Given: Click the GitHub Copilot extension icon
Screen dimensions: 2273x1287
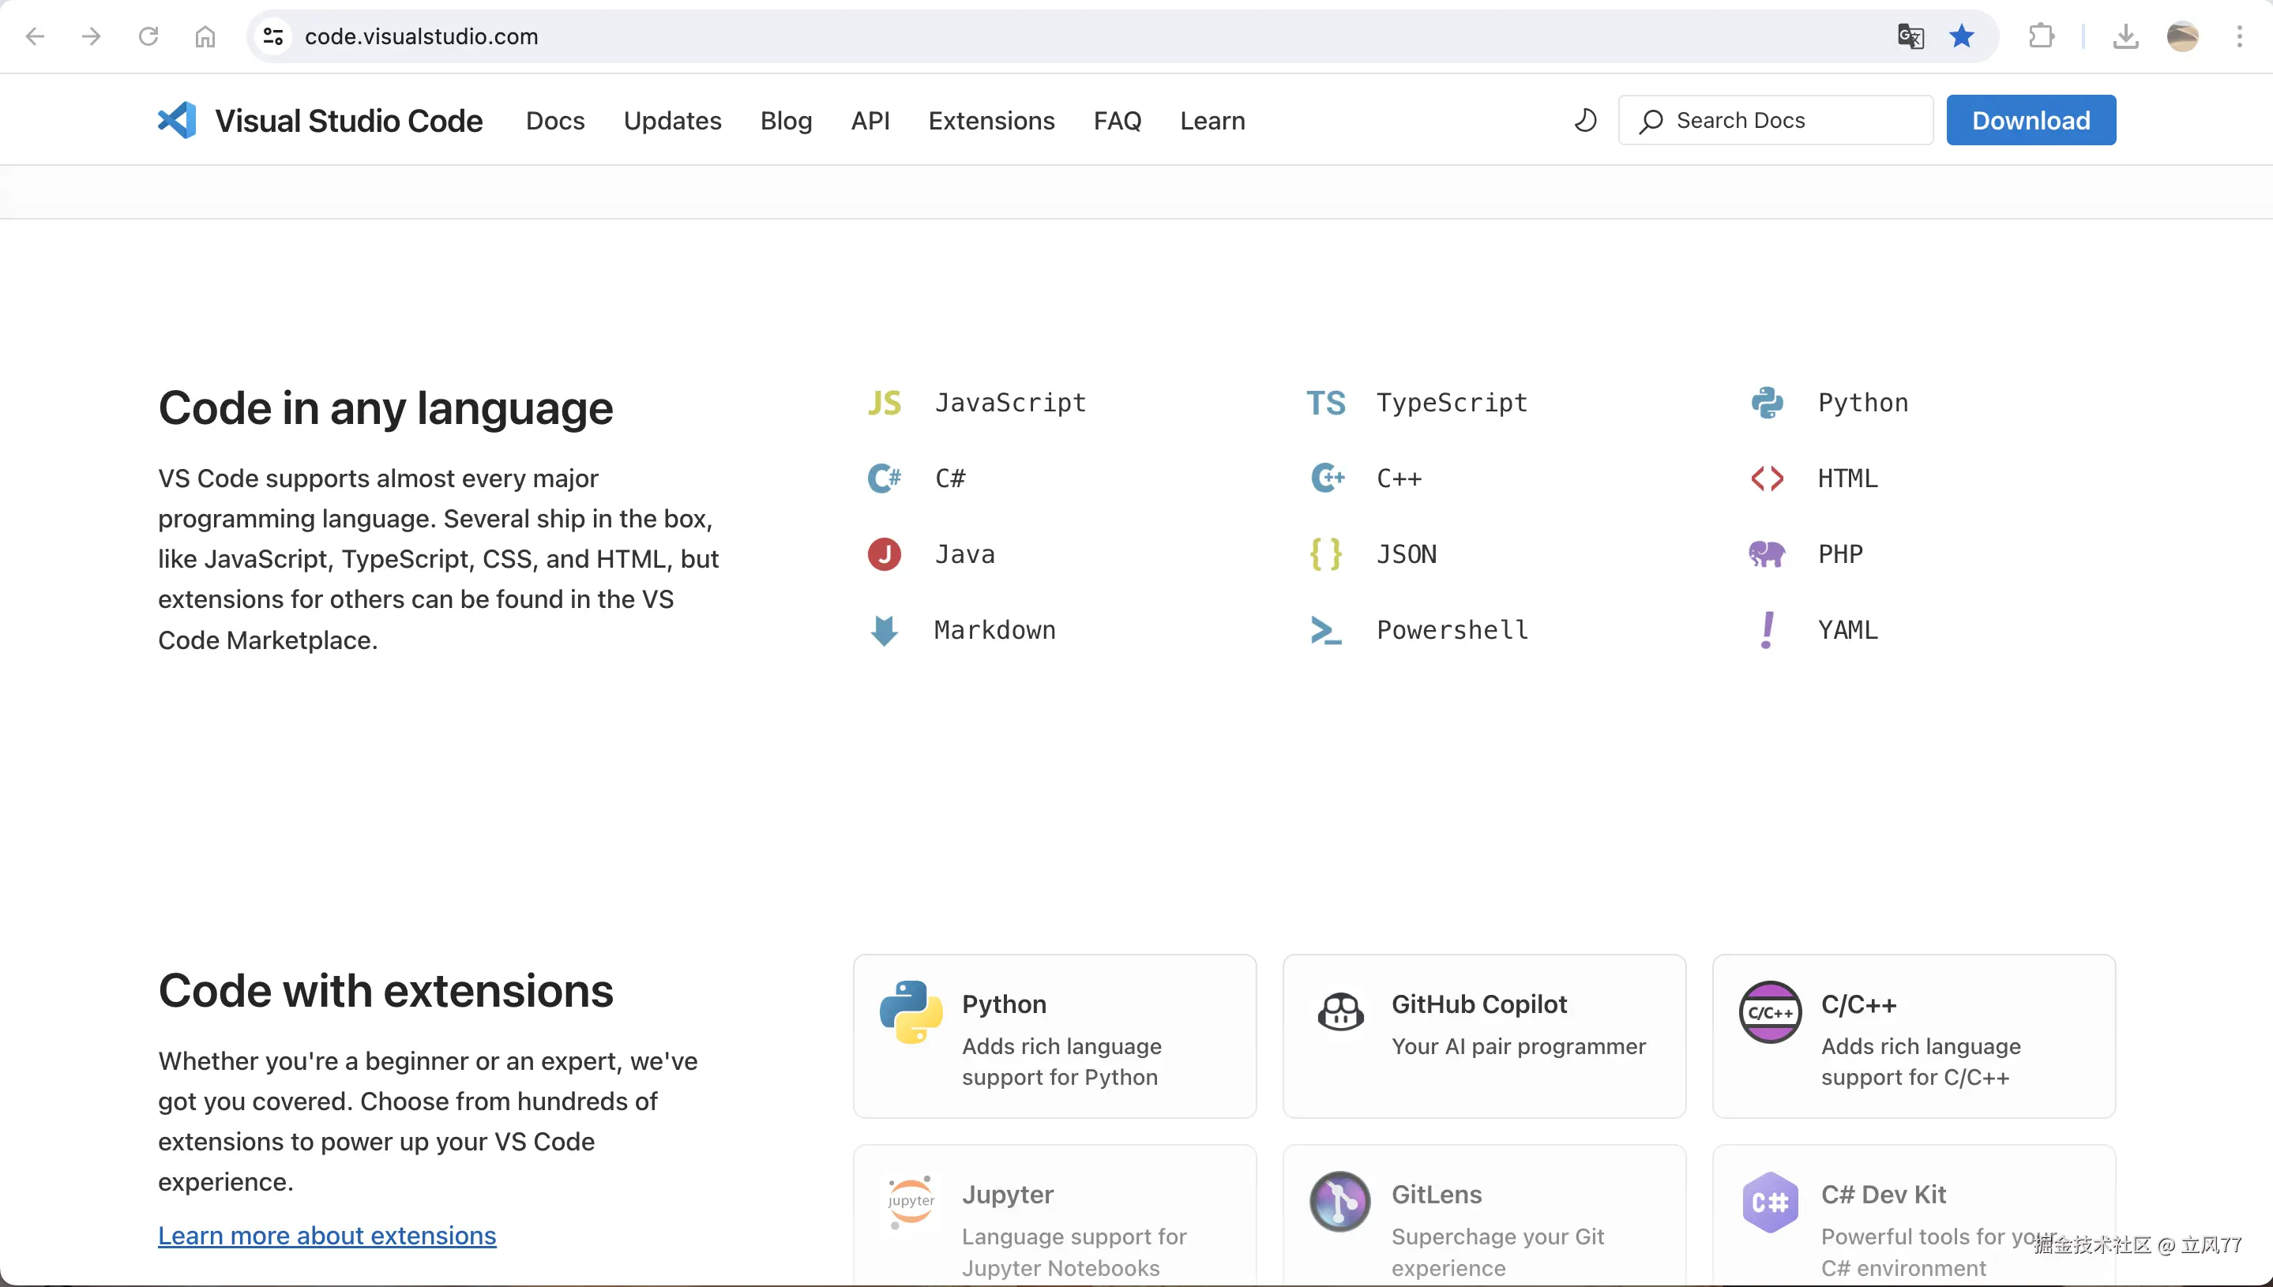Looking at the screenshot, I should (1340, 1013).
